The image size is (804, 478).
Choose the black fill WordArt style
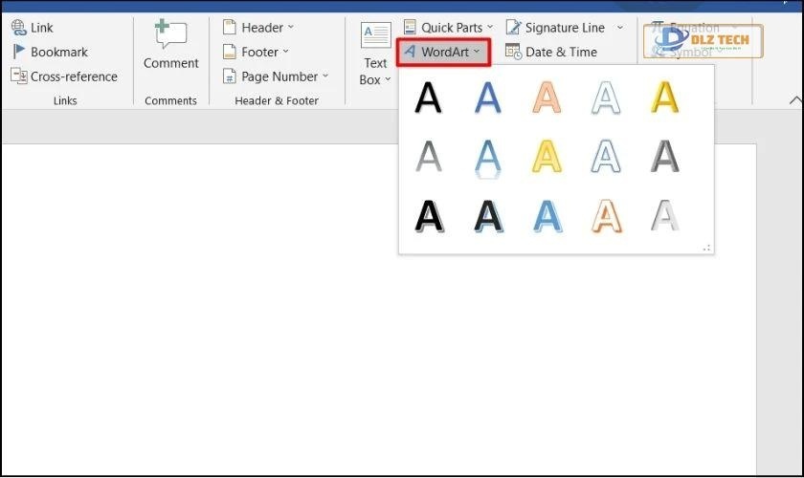pyautogui.click(x=429, y=98)
